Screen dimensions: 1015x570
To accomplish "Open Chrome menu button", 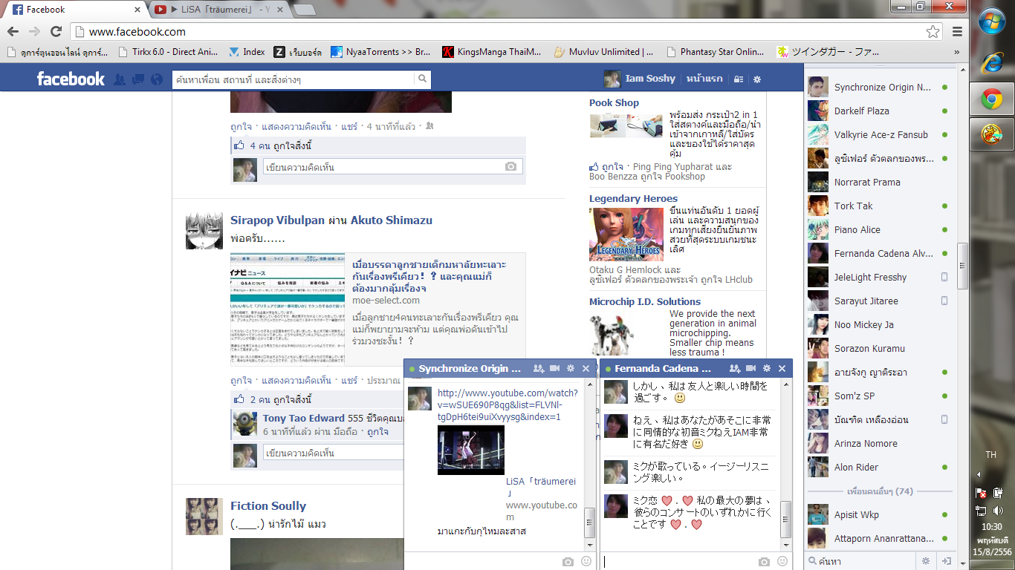I will (957, 31).
